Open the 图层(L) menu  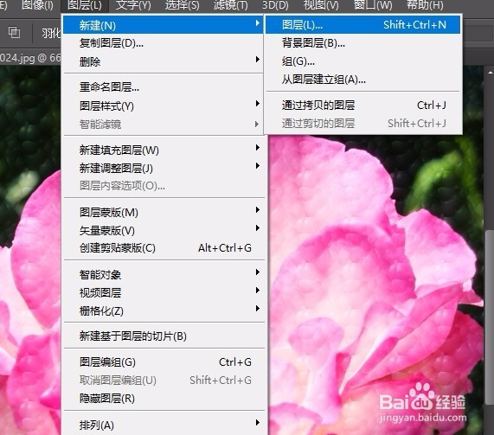[x=85, y=5]
